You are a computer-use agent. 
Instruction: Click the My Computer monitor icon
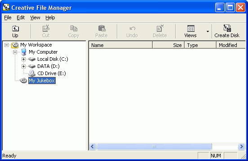[x=24, y=52]
